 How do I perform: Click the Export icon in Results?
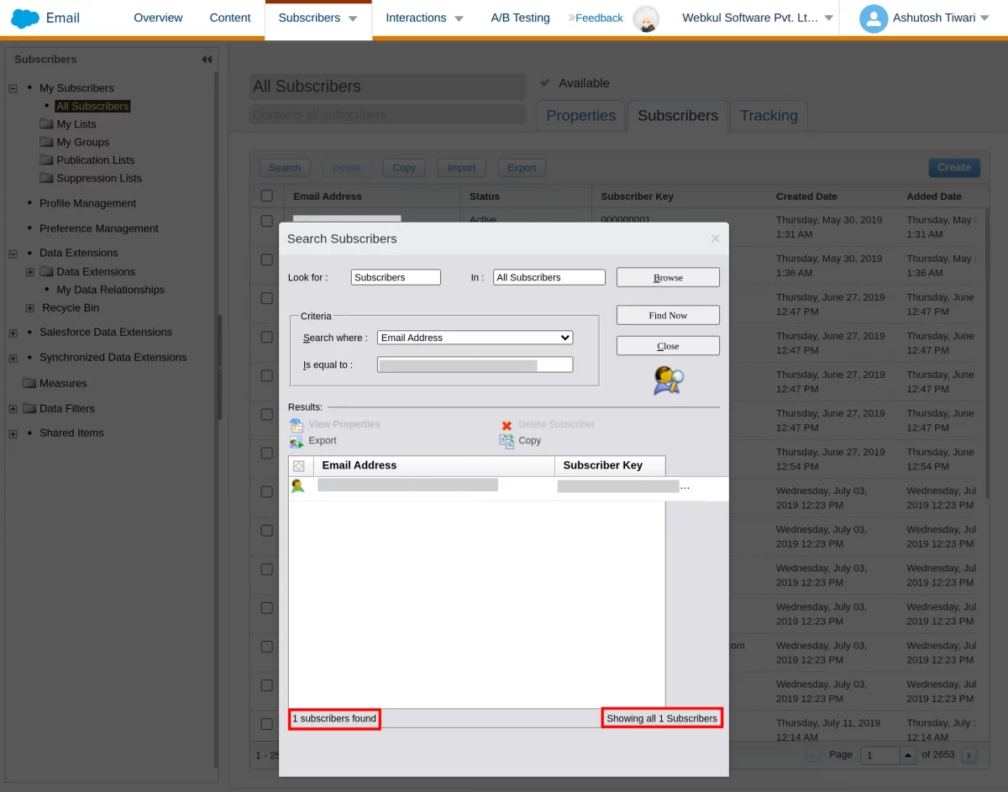pyautogui.click(x=297, y=441)
